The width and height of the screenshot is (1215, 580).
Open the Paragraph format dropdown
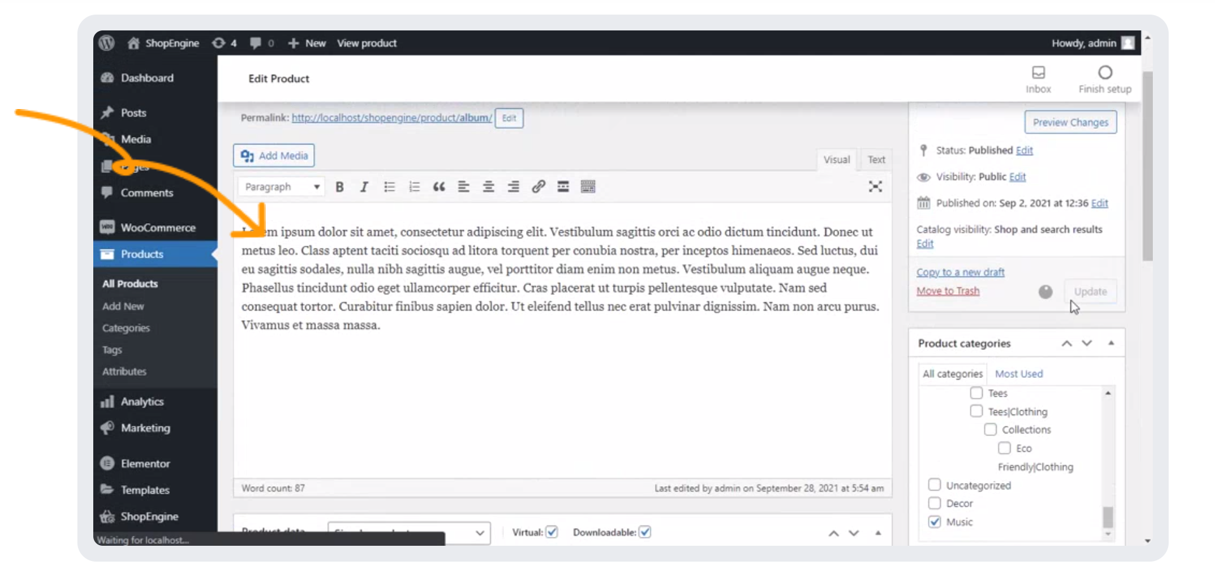282,187
